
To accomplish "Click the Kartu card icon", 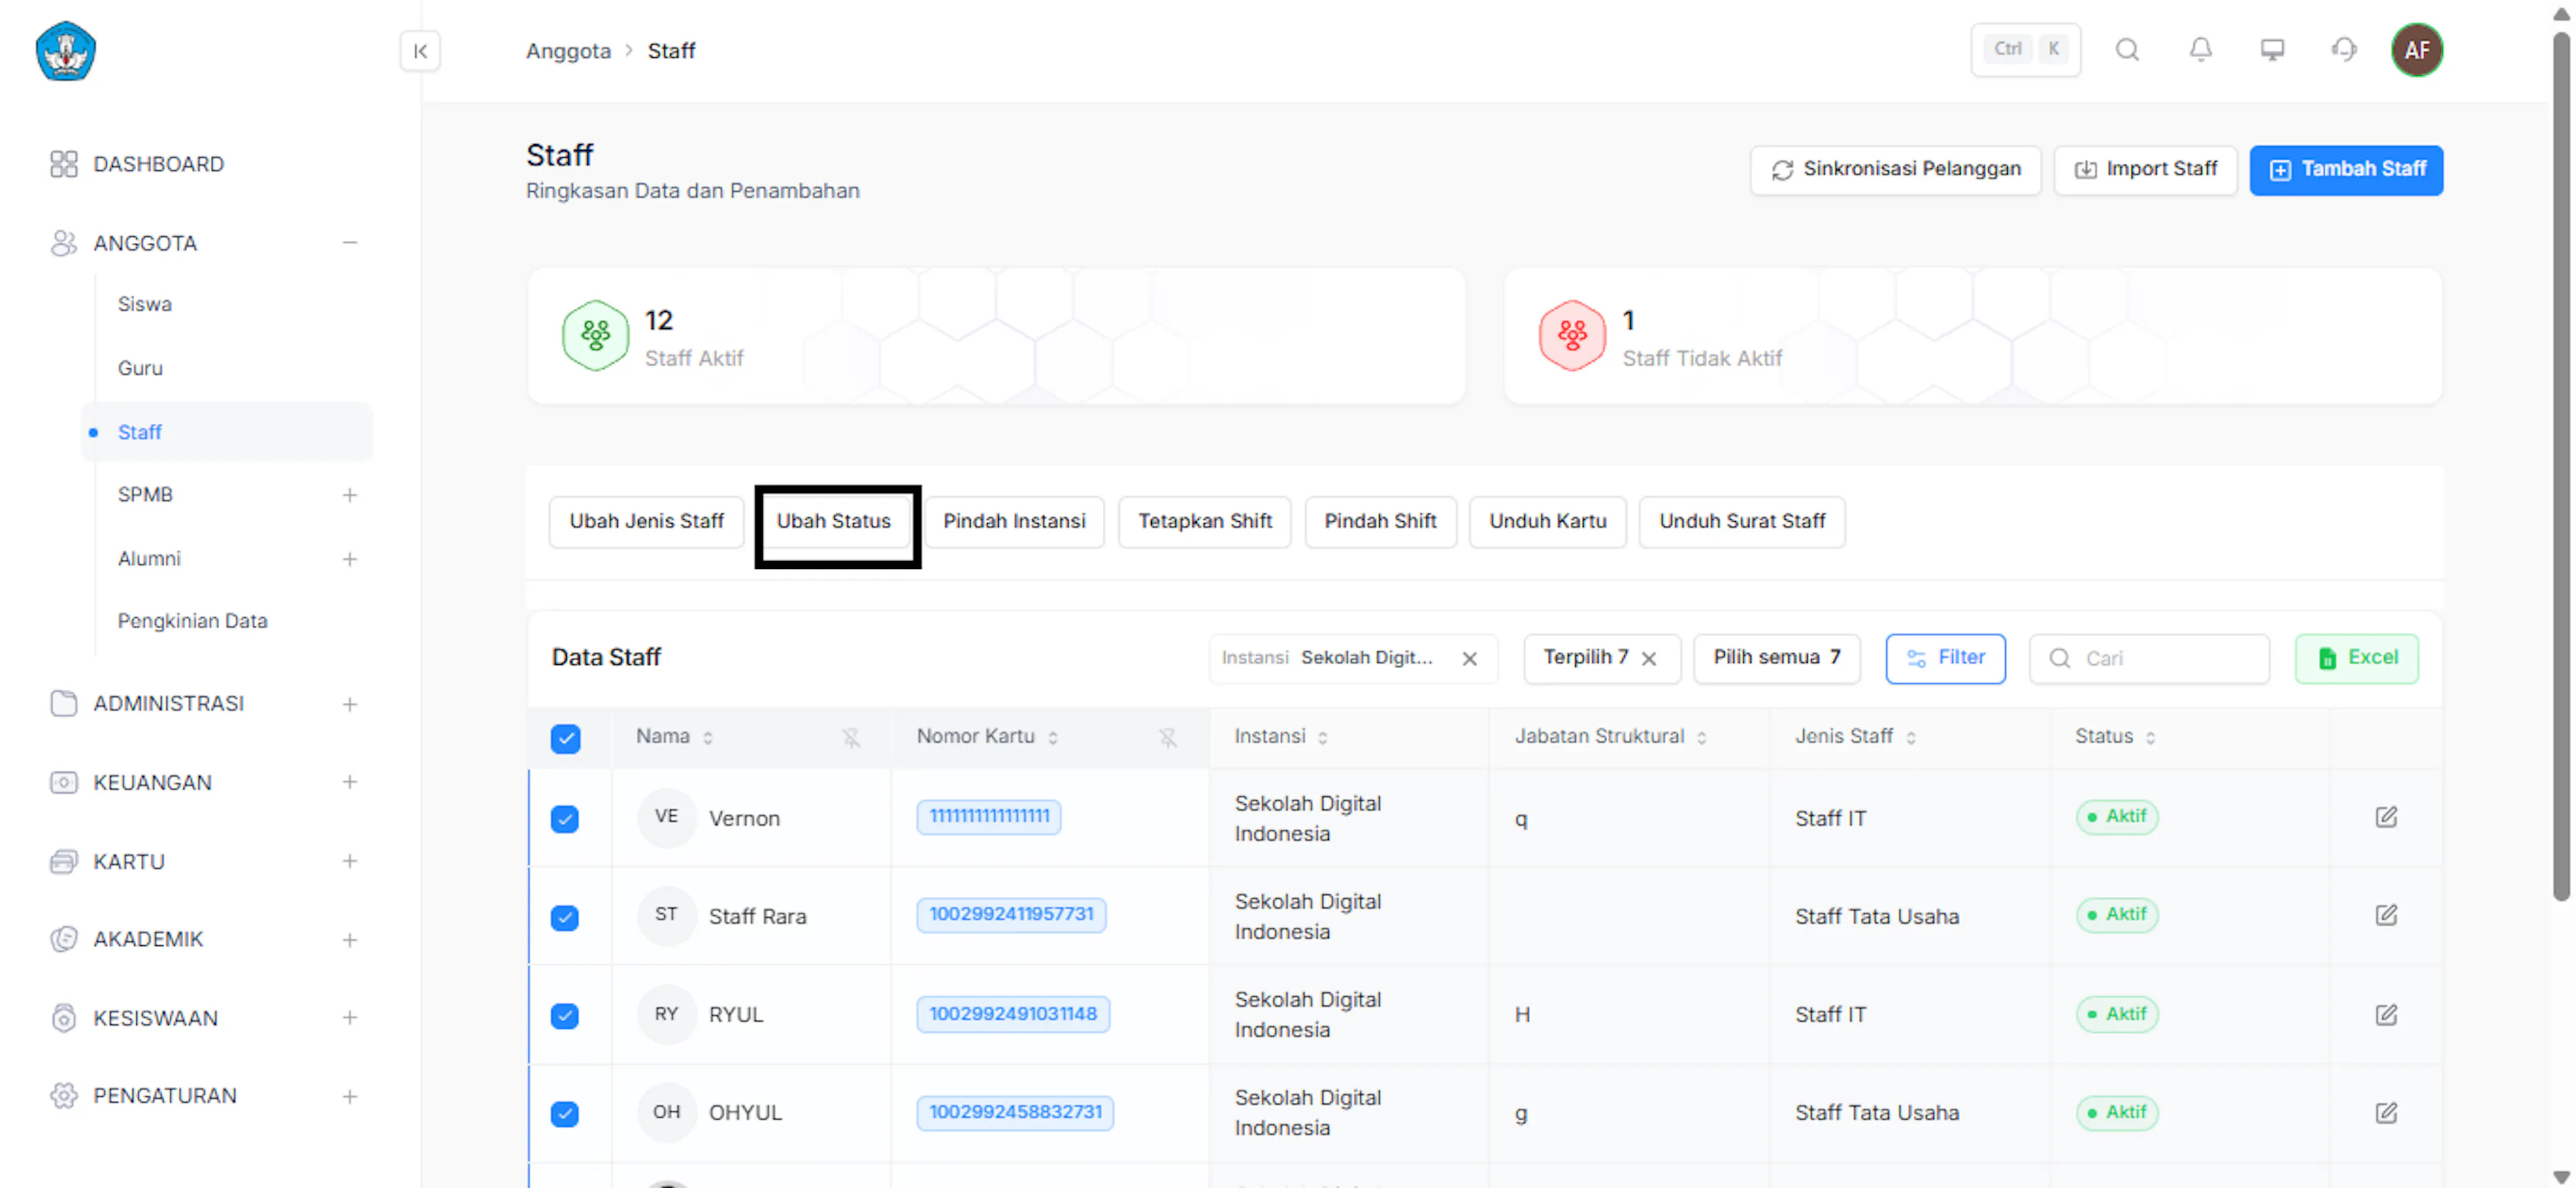I will 63,861.
